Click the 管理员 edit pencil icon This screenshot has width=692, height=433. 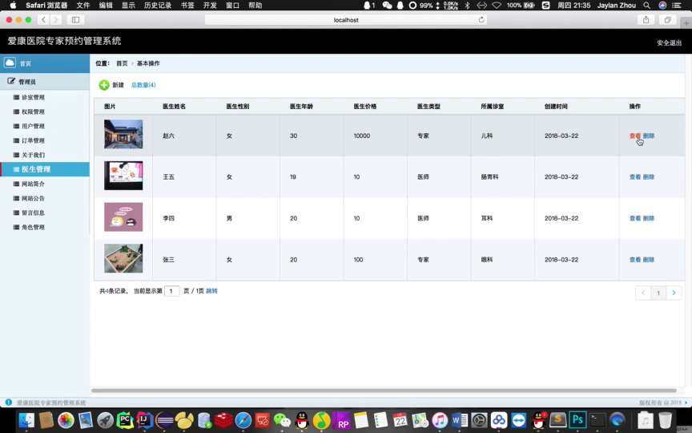(11, 81)
